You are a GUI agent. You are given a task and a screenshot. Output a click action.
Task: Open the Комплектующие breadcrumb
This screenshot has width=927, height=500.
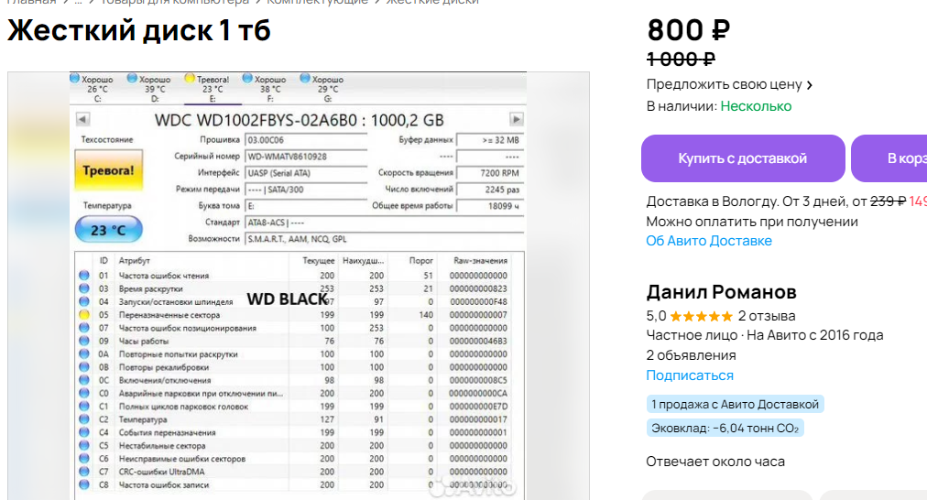coord(317,2)
